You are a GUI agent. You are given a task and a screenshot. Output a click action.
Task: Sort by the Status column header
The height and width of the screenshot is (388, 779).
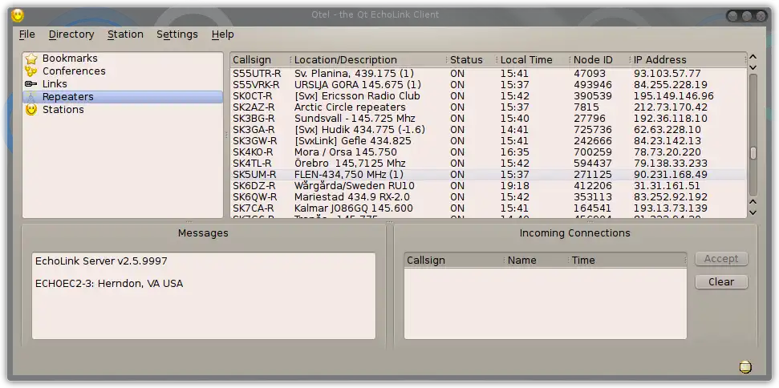tap(472, 60)
